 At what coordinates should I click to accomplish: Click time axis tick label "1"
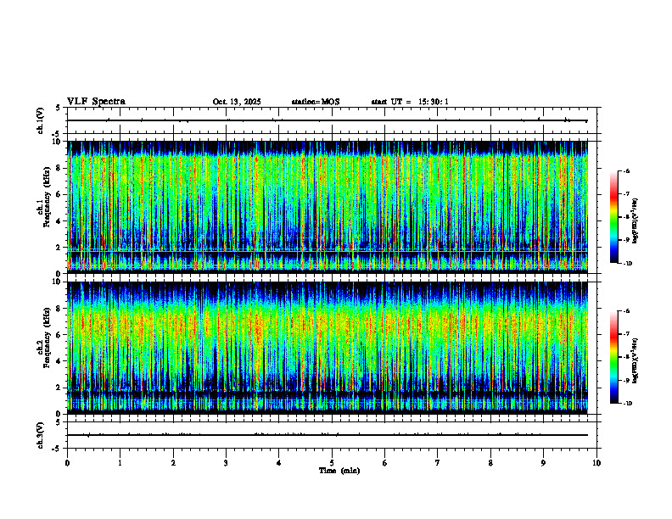pos(120,463)
